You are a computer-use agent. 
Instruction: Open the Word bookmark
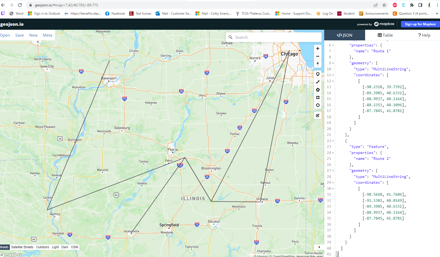coord(16,14)
